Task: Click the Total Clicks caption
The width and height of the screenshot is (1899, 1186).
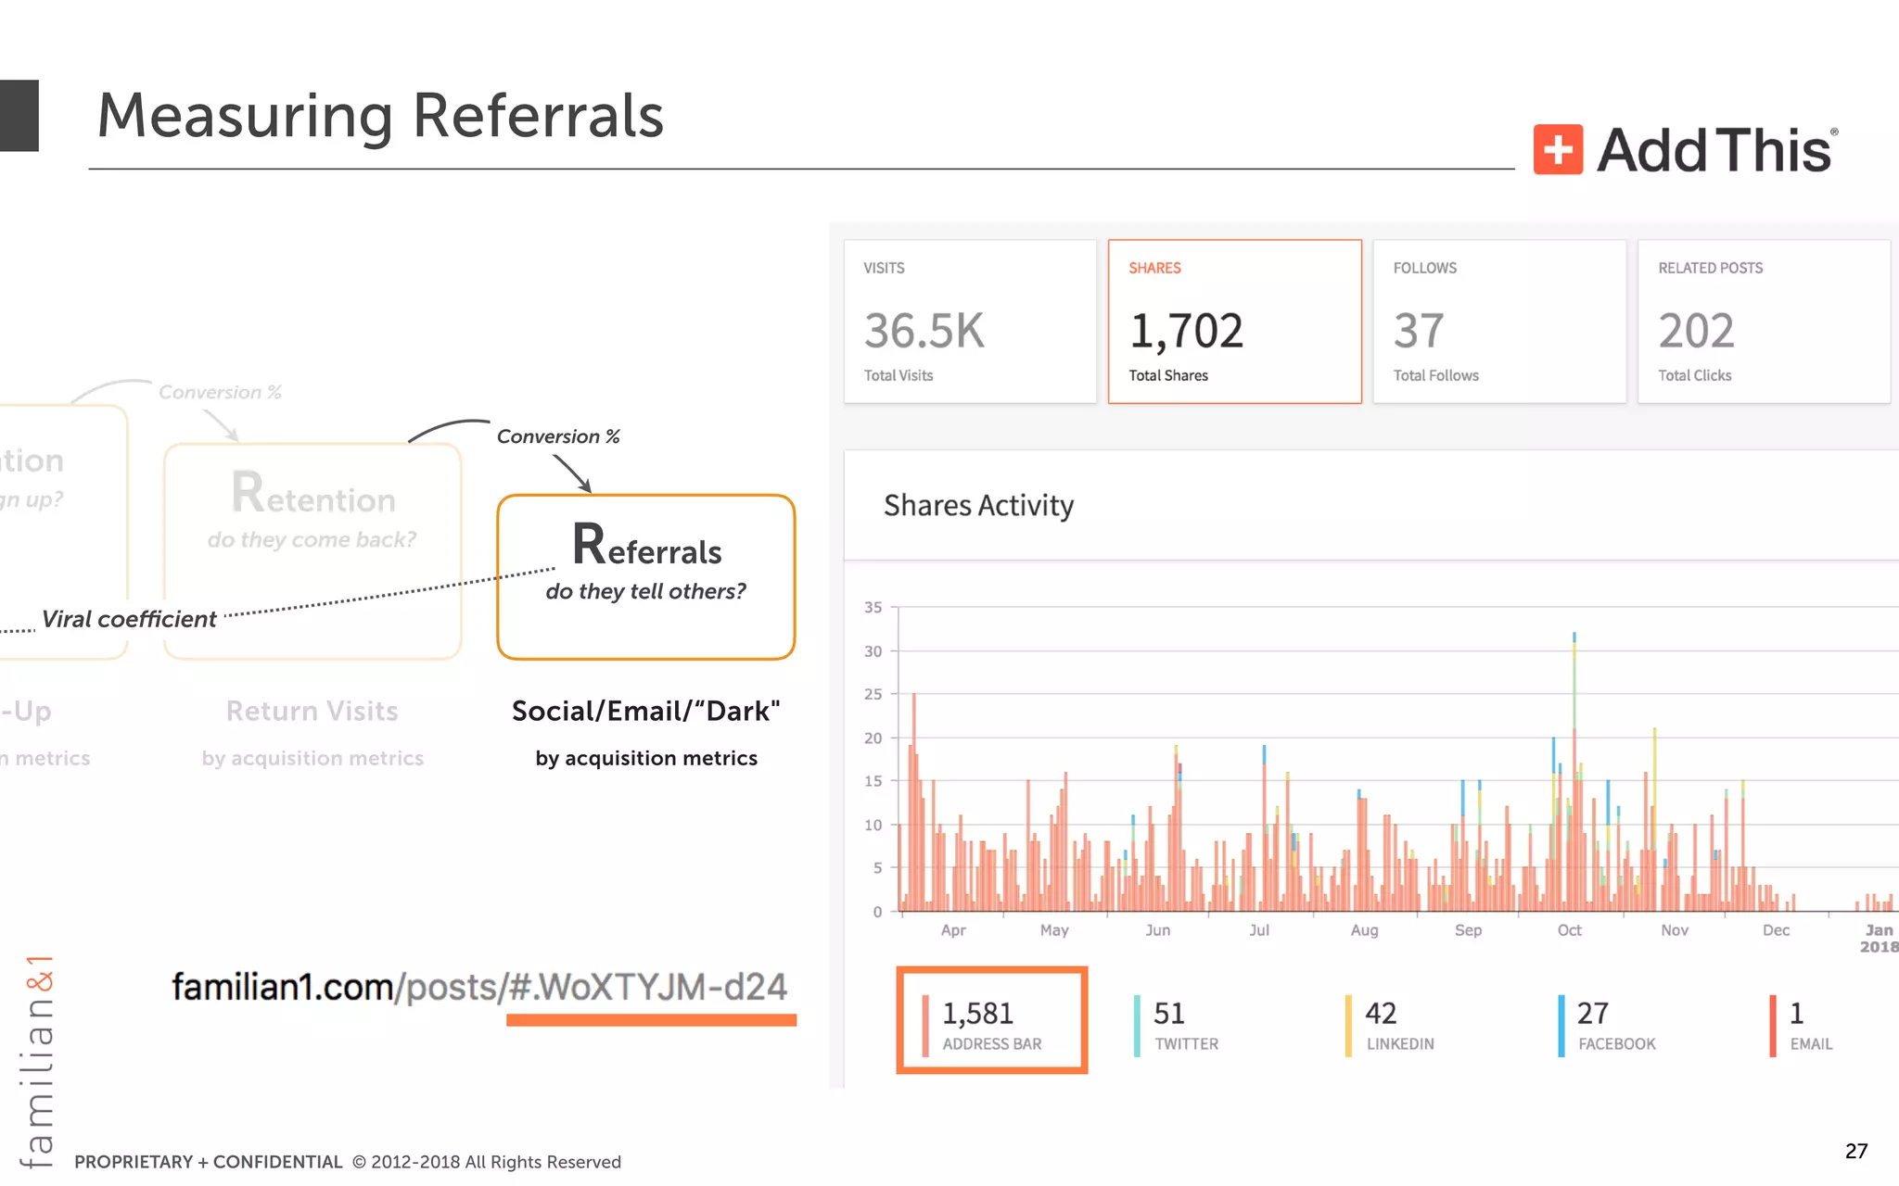Action: (x=1695, y=375)
